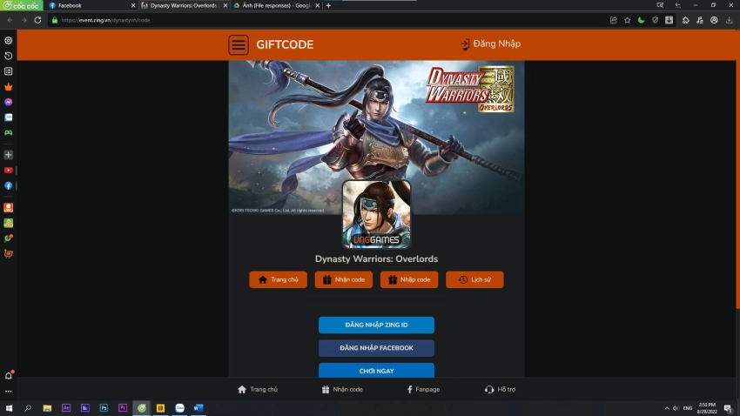Open Windows Start menu
The height and width of the screenshot is (416, 740).
click(x=9, y=408)
